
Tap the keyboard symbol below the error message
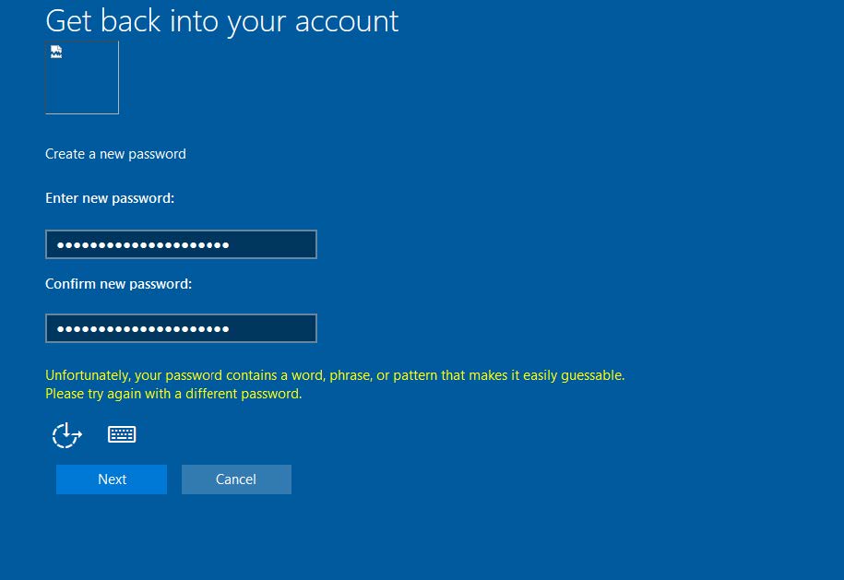(122, 434)
